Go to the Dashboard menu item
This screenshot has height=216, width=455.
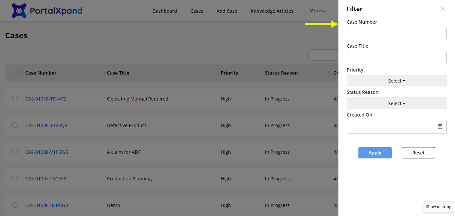click(165, 11)
